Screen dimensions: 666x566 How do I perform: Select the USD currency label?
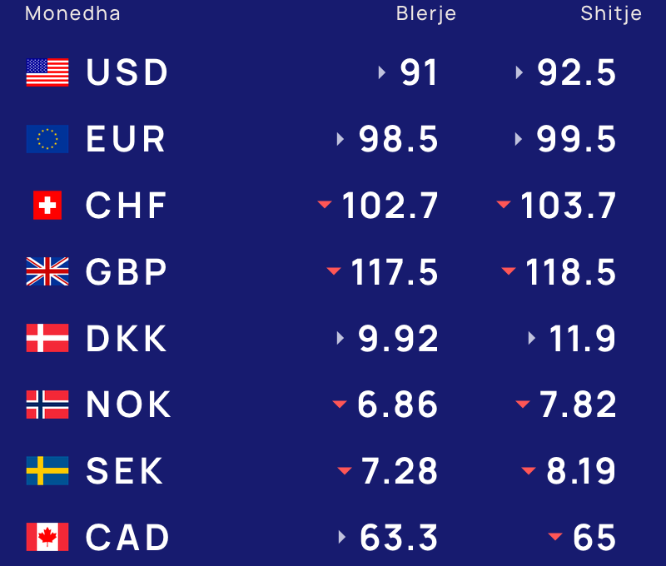point(127,72)
